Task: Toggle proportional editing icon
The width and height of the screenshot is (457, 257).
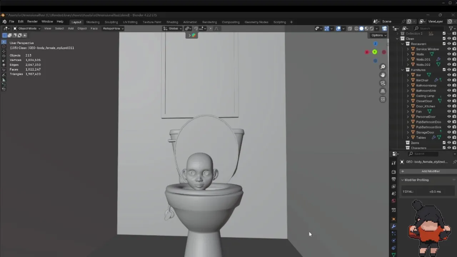Action: (x=211, y=29)
